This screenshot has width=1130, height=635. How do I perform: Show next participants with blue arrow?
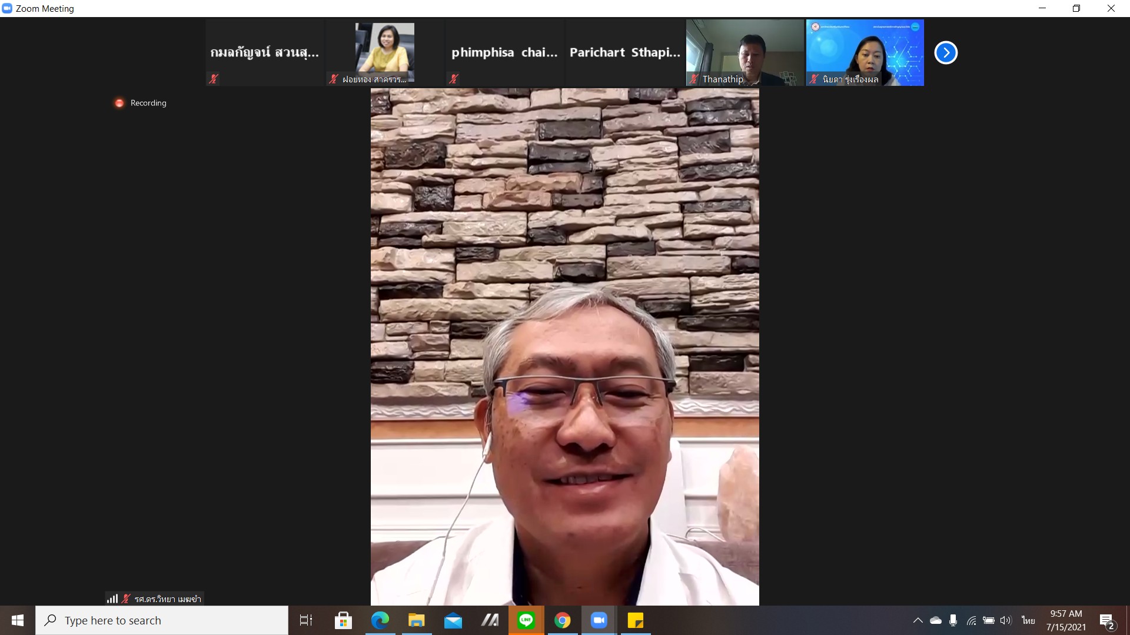pos(946,53)
